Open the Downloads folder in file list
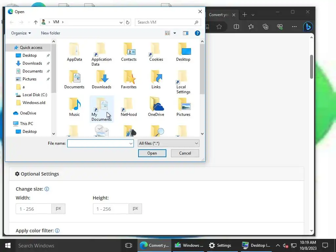Viewport: 336px width, 252px height. tap(102, 80)
